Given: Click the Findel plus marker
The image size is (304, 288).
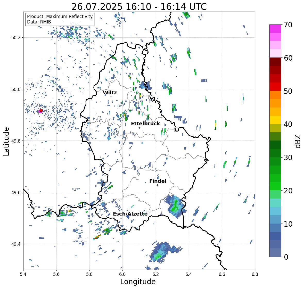Looking at the screenshot, I should tap(157, 185).
